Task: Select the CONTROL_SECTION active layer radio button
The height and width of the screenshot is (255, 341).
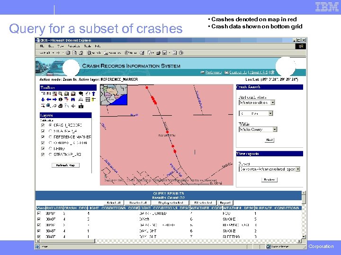Action: coord(50,143)
